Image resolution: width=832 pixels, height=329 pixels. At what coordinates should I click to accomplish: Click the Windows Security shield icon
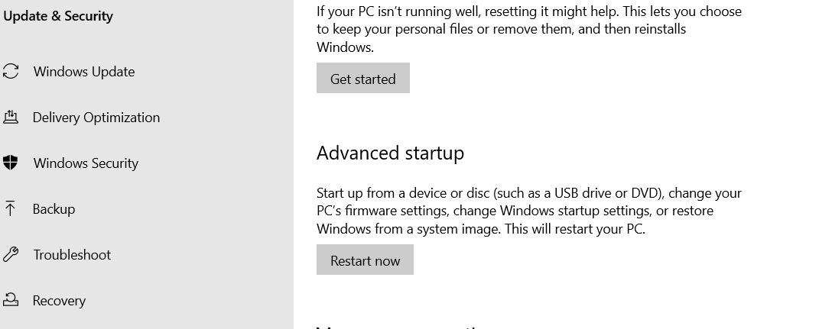10,163
